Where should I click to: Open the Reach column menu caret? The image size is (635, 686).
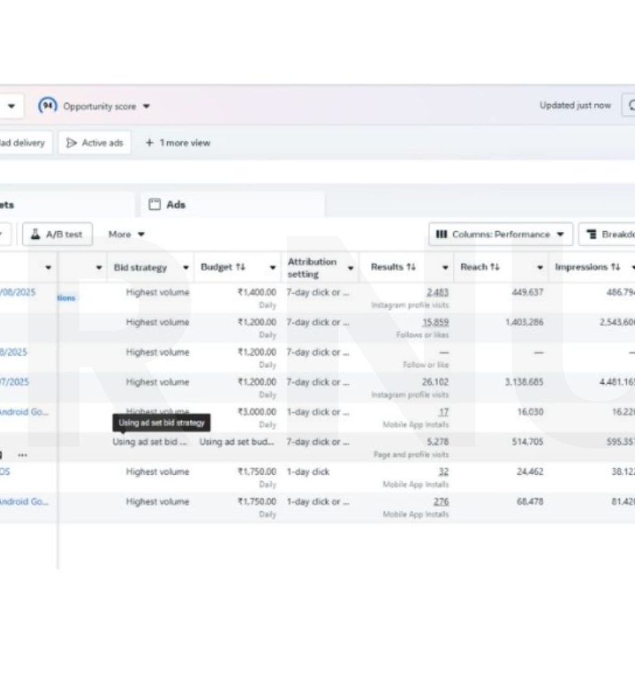[x=540, y=267]
